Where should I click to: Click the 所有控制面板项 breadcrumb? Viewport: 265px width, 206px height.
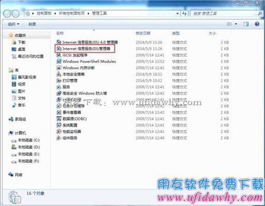pos(72,13)
